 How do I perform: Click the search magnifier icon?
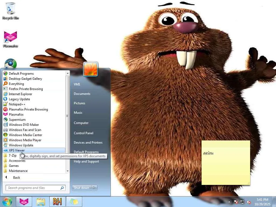pyautogui.click(x=62, y=188)
